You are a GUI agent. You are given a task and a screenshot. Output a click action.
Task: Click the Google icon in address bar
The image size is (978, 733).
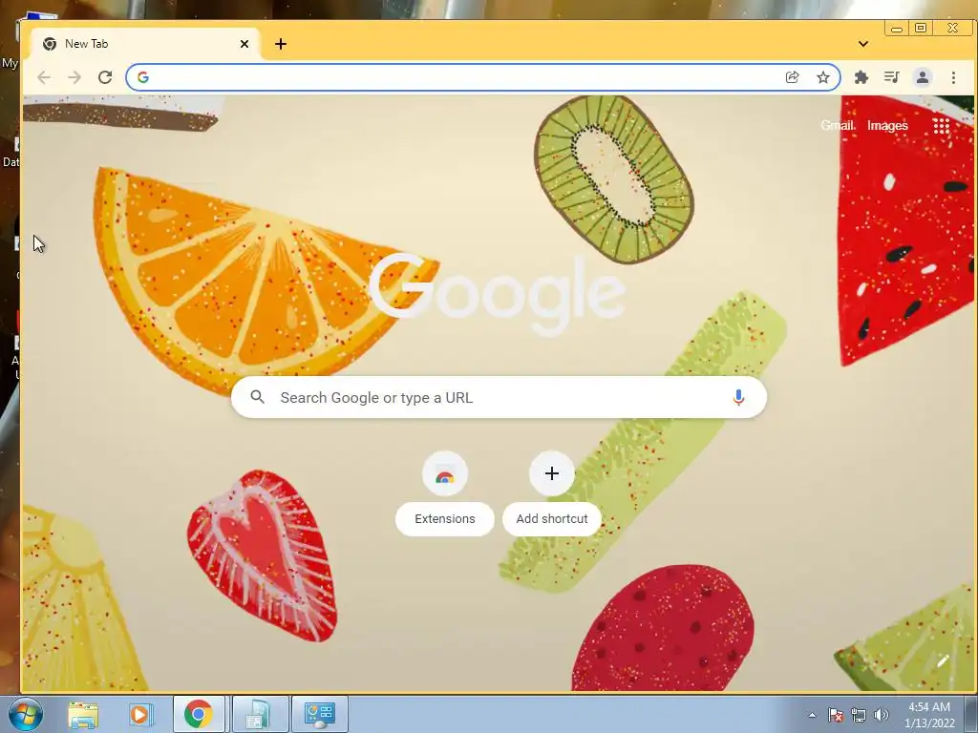143,77
